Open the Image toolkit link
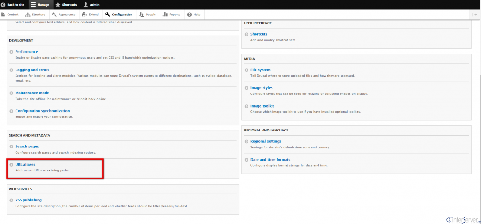The height and width of the screenshot is (224, 481). [262, 106]
